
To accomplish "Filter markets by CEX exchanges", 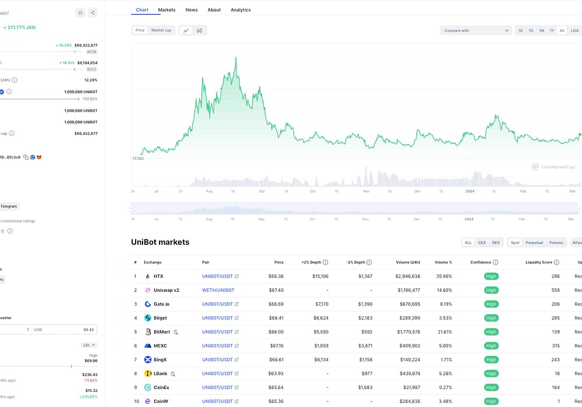I will pyautogui.click(x=482, y=242).
